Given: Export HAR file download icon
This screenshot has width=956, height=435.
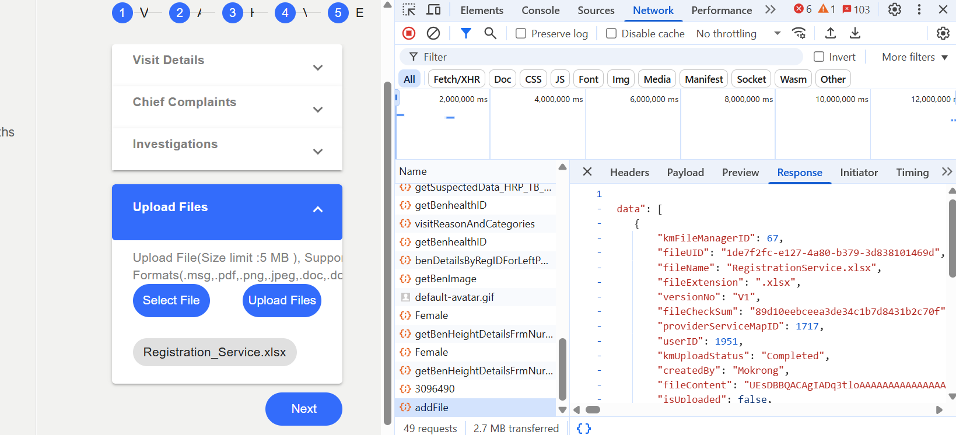Looking at the screenshot, I should tap(855, 33).
